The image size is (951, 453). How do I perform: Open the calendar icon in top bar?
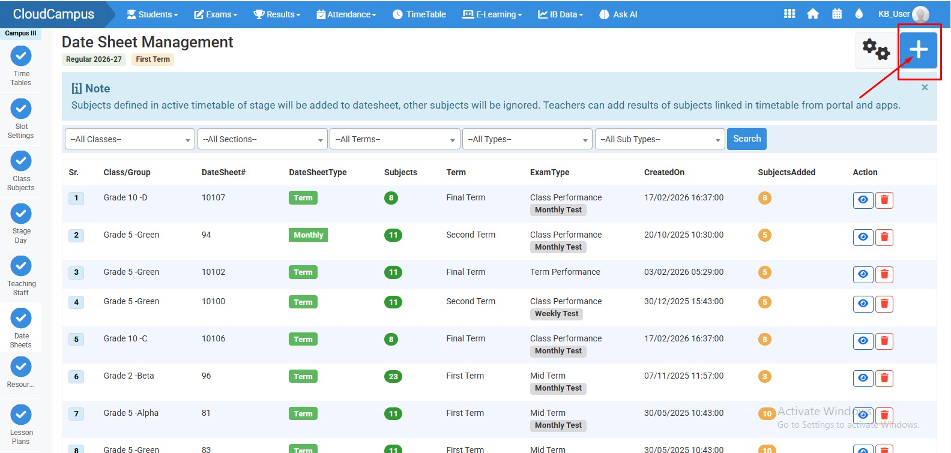(837, 14)
